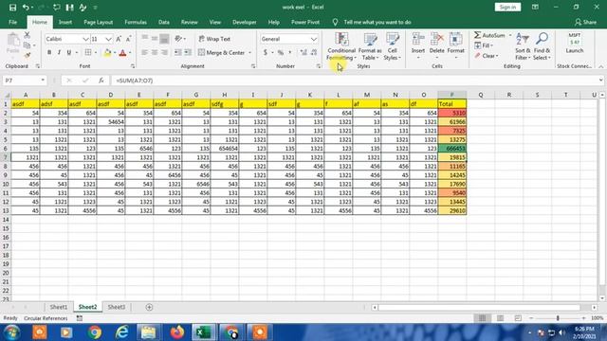607x341 pixels.
Task: Click the Share button
Action: click(x=586, y=23)
